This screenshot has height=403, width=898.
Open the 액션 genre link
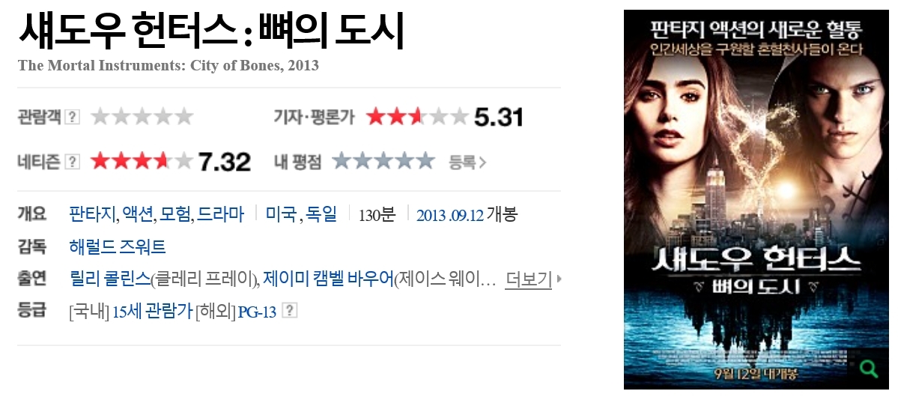(x=138, y=214)
